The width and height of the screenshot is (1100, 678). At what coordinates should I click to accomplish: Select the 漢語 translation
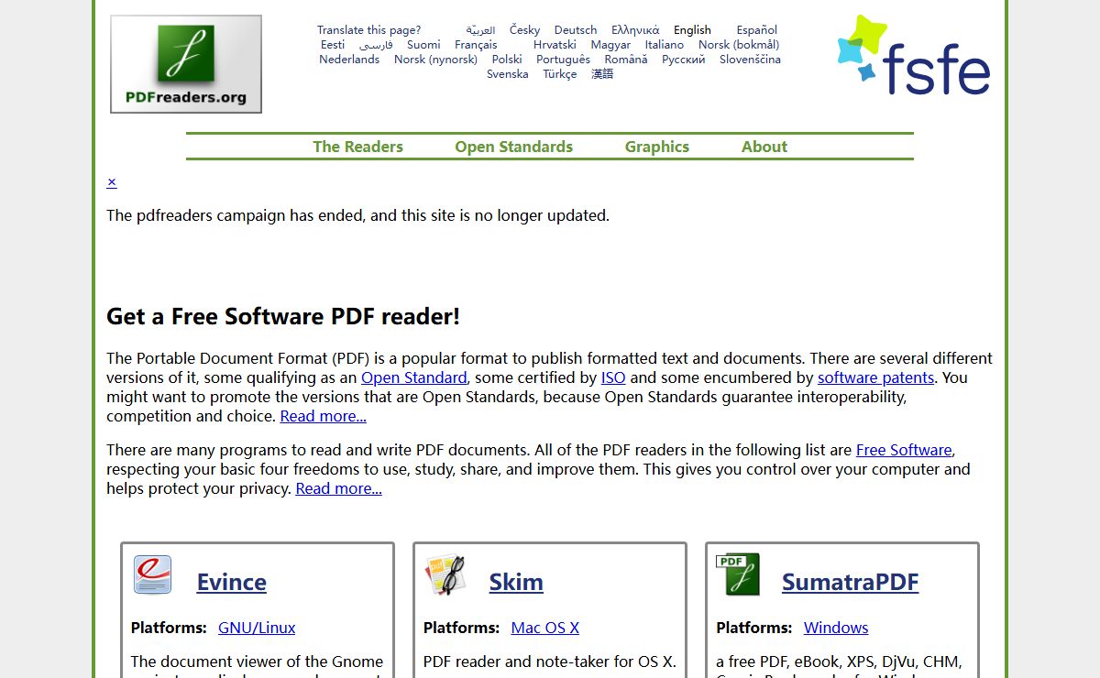pos(602,74)
